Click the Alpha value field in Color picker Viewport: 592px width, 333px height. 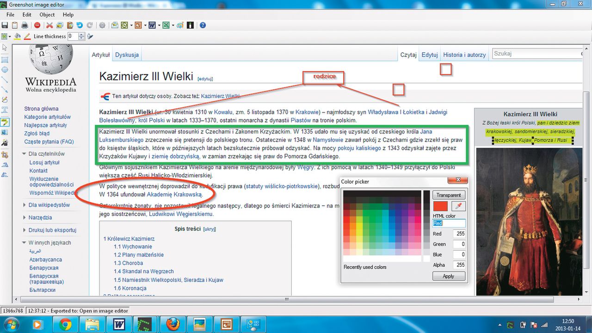tap(459, 265)
